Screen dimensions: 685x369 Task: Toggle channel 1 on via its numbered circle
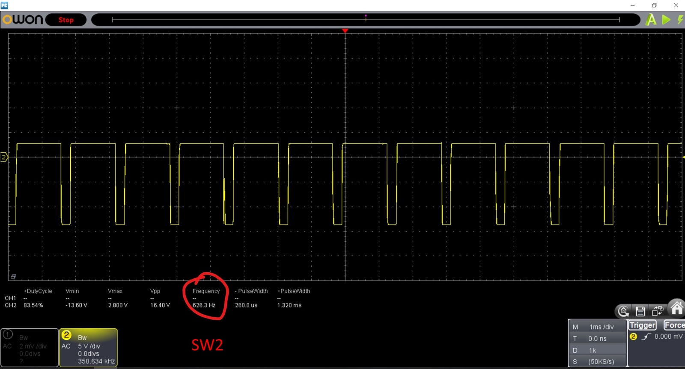(x=8, y=334)
